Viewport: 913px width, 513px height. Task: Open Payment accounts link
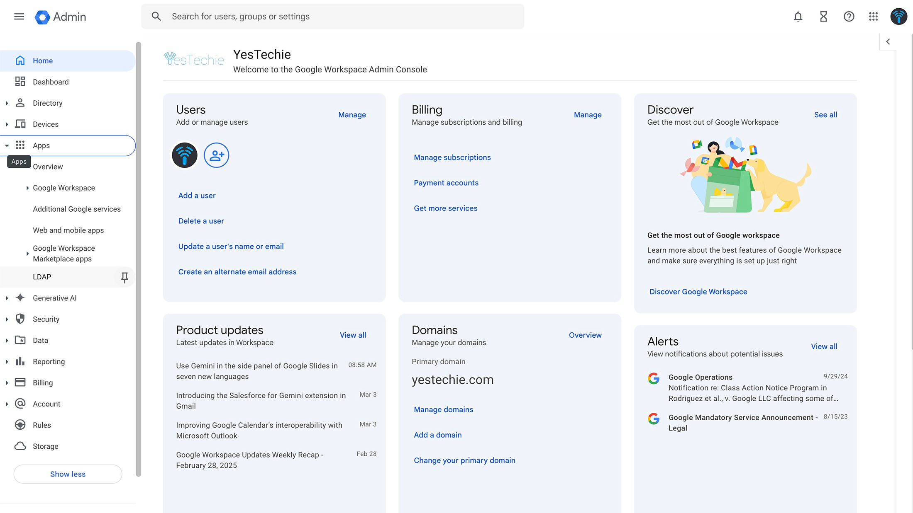(446, 183)
